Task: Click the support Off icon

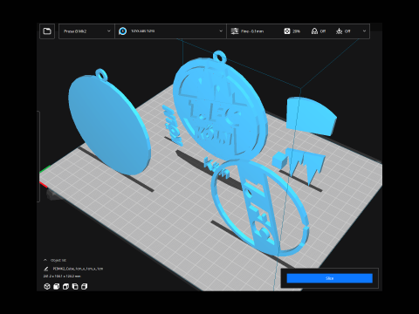Action: (x=314, y=31)
